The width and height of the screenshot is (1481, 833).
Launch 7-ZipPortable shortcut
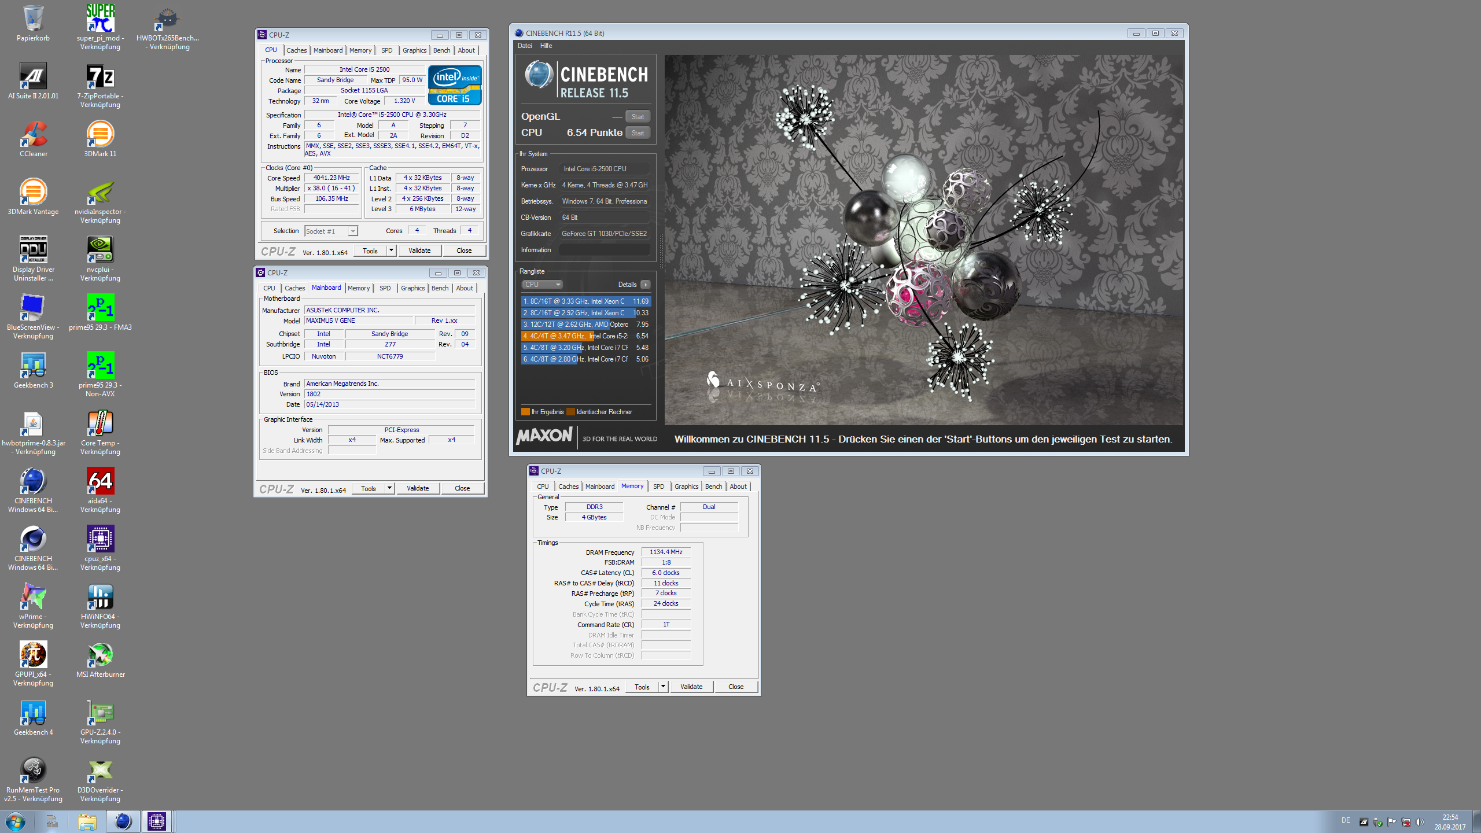(x=100, y=85)
